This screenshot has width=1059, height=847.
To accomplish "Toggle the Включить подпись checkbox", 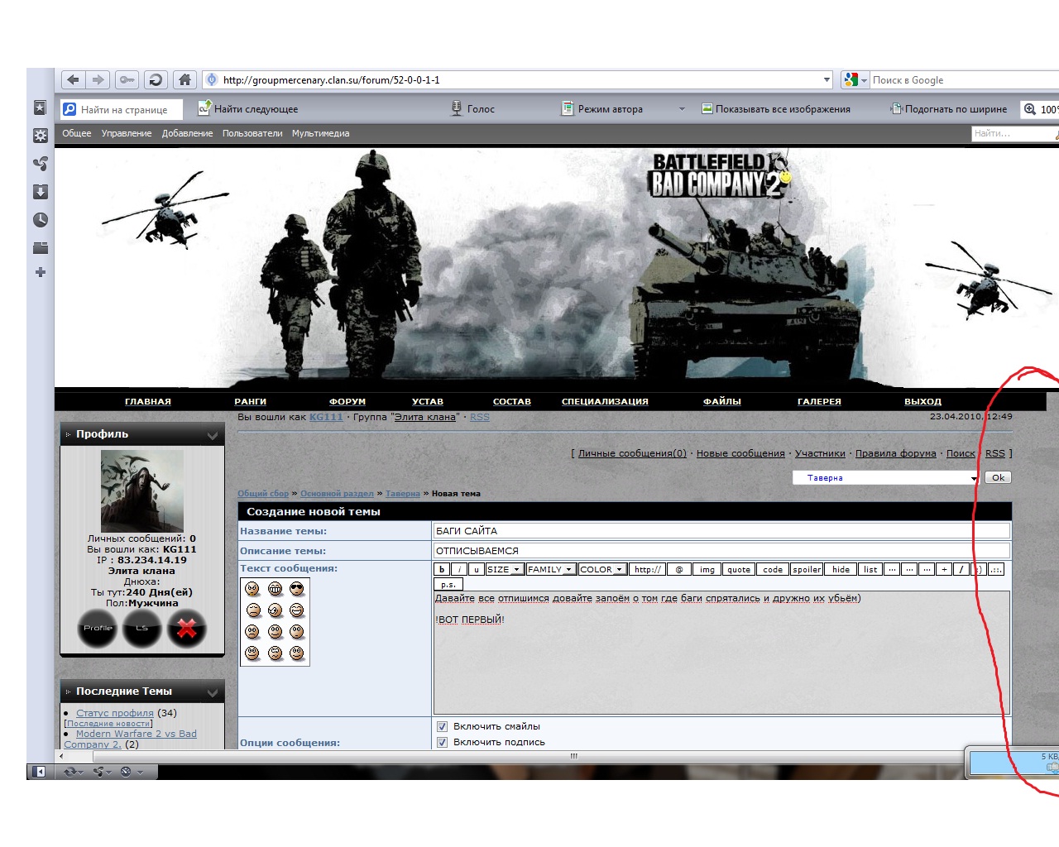I will [x=442, y=742].
